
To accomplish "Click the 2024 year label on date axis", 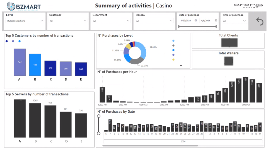I will (x=183, y=141).
